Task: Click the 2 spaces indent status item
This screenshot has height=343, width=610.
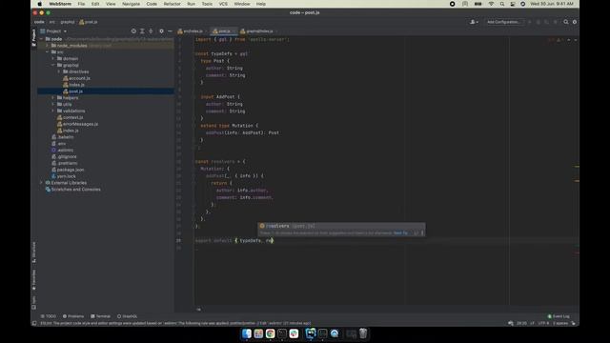Action: [560, 323]
